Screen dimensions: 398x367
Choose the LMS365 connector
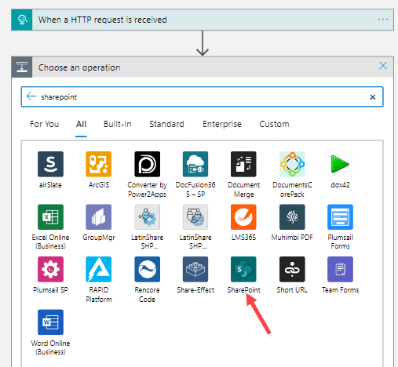pyautogui.click(x=243, y=217)
